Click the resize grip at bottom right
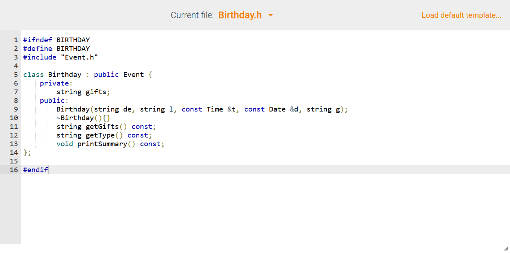Viewport: 510px width, 253px height. coord(506,249)
